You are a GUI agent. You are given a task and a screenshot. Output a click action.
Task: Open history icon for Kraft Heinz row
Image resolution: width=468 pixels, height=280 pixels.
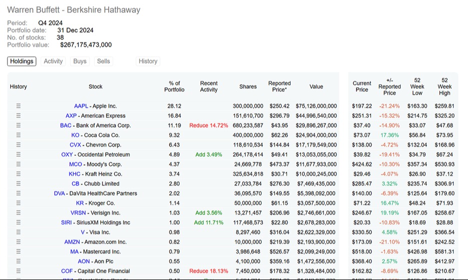[x=18, y=174]
